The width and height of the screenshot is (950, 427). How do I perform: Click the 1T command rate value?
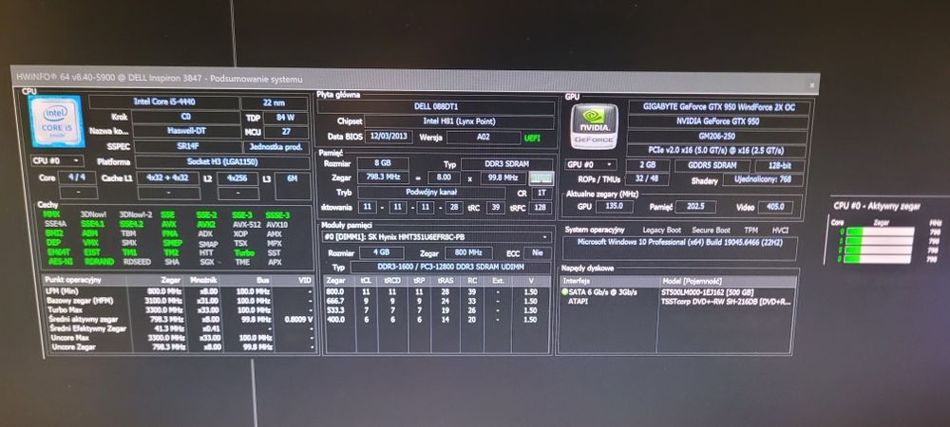pos(541,193)
